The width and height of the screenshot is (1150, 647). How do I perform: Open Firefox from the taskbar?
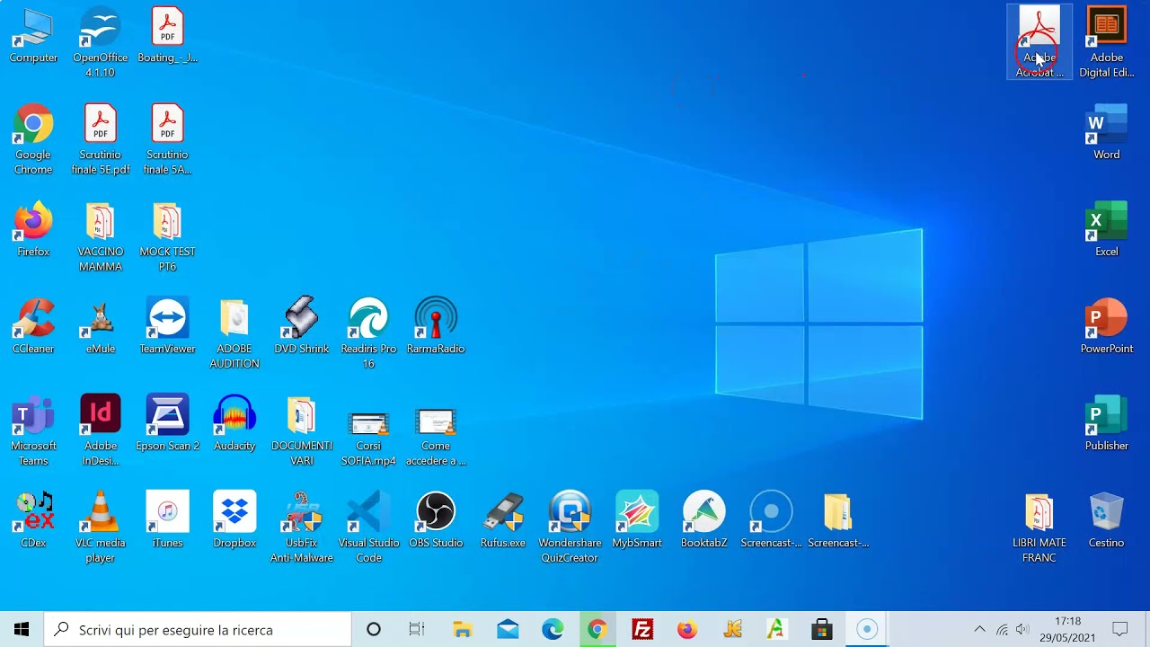(x=687, y=630)
